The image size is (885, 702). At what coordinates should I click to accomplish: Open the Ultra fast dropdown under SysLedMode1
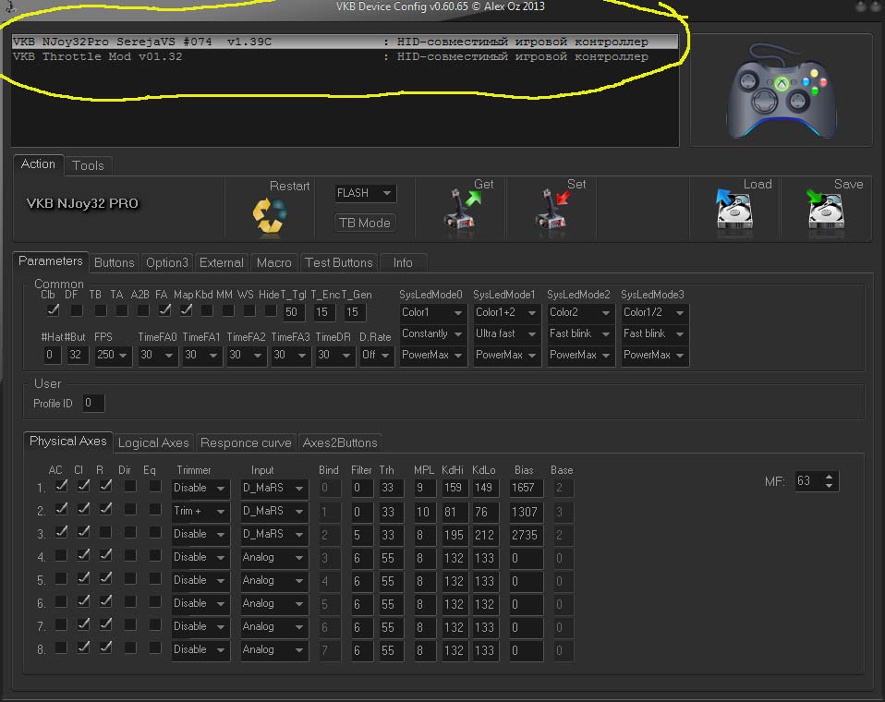[507, 333]
